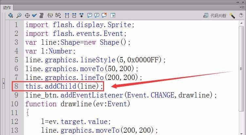Screen dimensions: 246x135
Task: Click the vertical scrollbar thumb
Action: 241,69
